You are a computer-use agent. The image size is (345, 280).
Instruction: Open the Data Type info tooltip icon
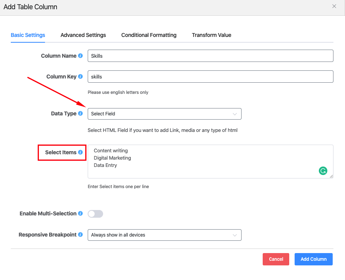(80, 113)
